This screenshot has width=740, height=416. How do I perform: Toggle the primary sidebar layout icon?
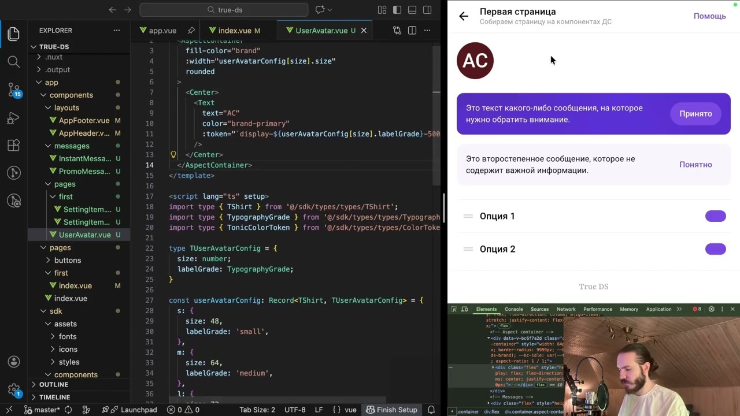[x=397, y=10]
